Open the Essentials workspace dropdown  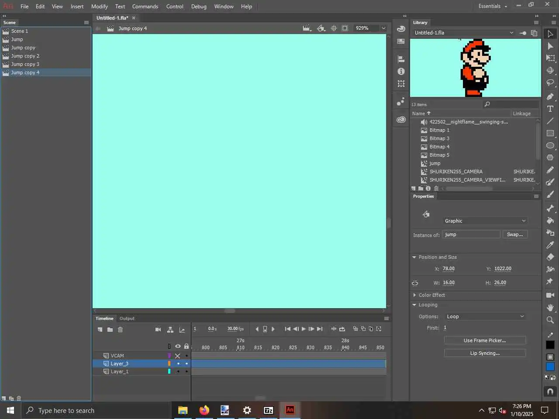click(x=493, y=6)
